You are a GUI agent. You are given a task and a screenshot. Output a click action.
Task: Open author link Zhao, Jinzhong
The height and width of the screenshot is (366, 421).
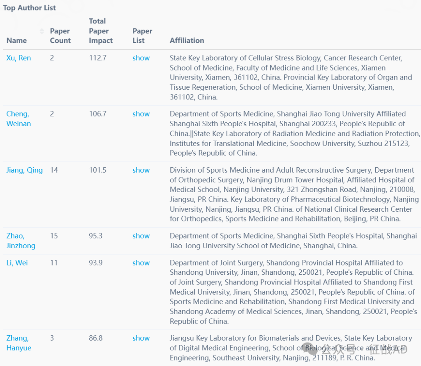tap(21, 240)
